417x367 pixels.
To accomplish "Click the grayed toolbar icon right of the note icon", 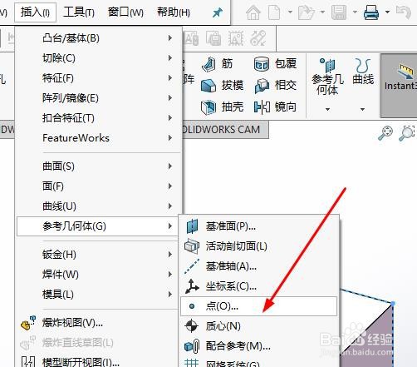I will (213, 38).
